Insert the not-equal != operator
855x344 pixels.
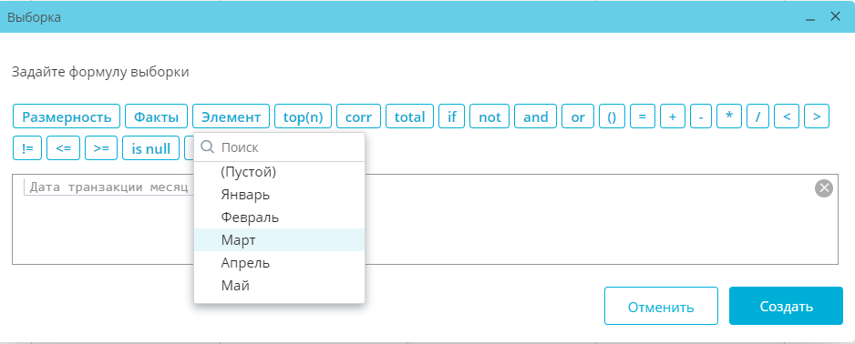coord(27,148)
